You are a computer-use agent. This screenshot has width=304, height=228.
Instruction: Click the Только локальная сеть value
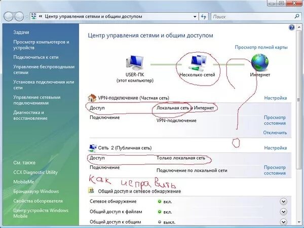point(181,158)
